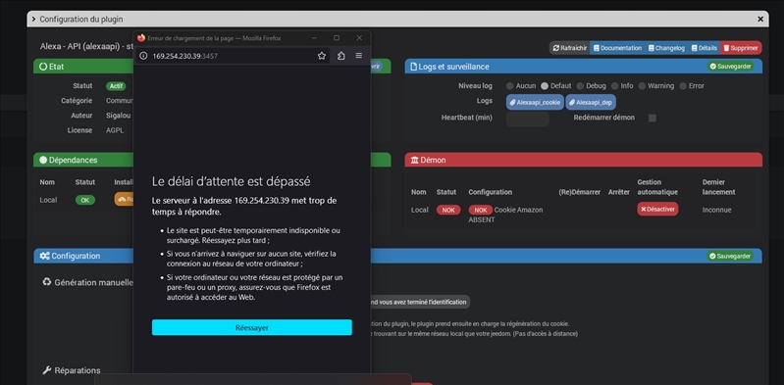Viewport: 784px width, 385px height.
Task: Bookmark the page with the Firefox star icon
Action: [x=322, y=56]
